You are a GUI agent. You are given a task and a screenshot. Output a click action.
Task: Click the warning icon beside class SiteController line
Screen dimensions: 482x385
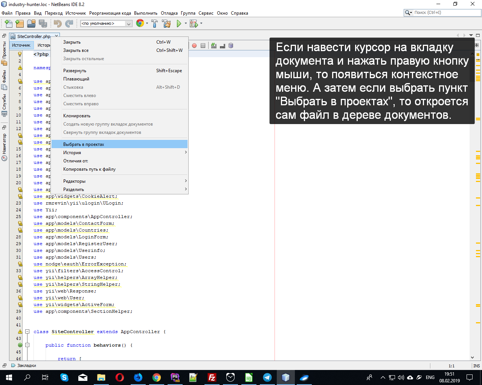tap(20, 332)
